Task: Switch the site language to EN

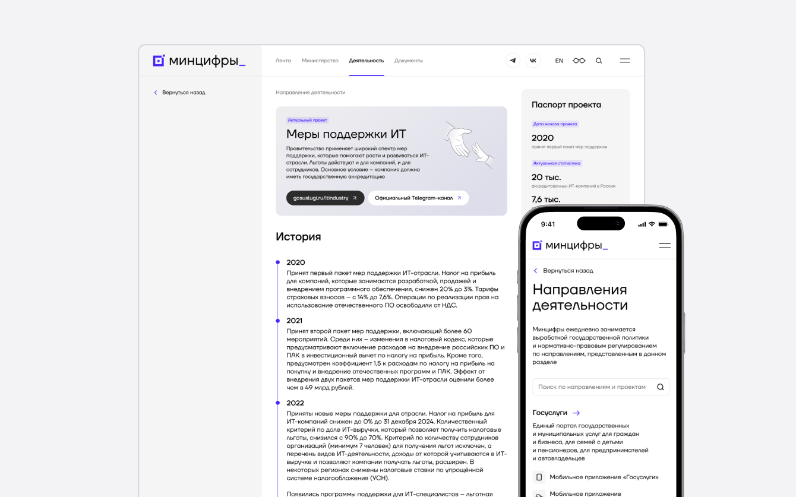Action: point(559,61)
